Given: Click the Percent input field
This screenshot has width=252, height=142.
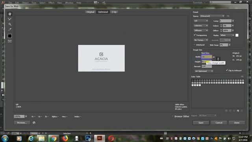Looking at the screenshot, I should [x=207, y=66].
